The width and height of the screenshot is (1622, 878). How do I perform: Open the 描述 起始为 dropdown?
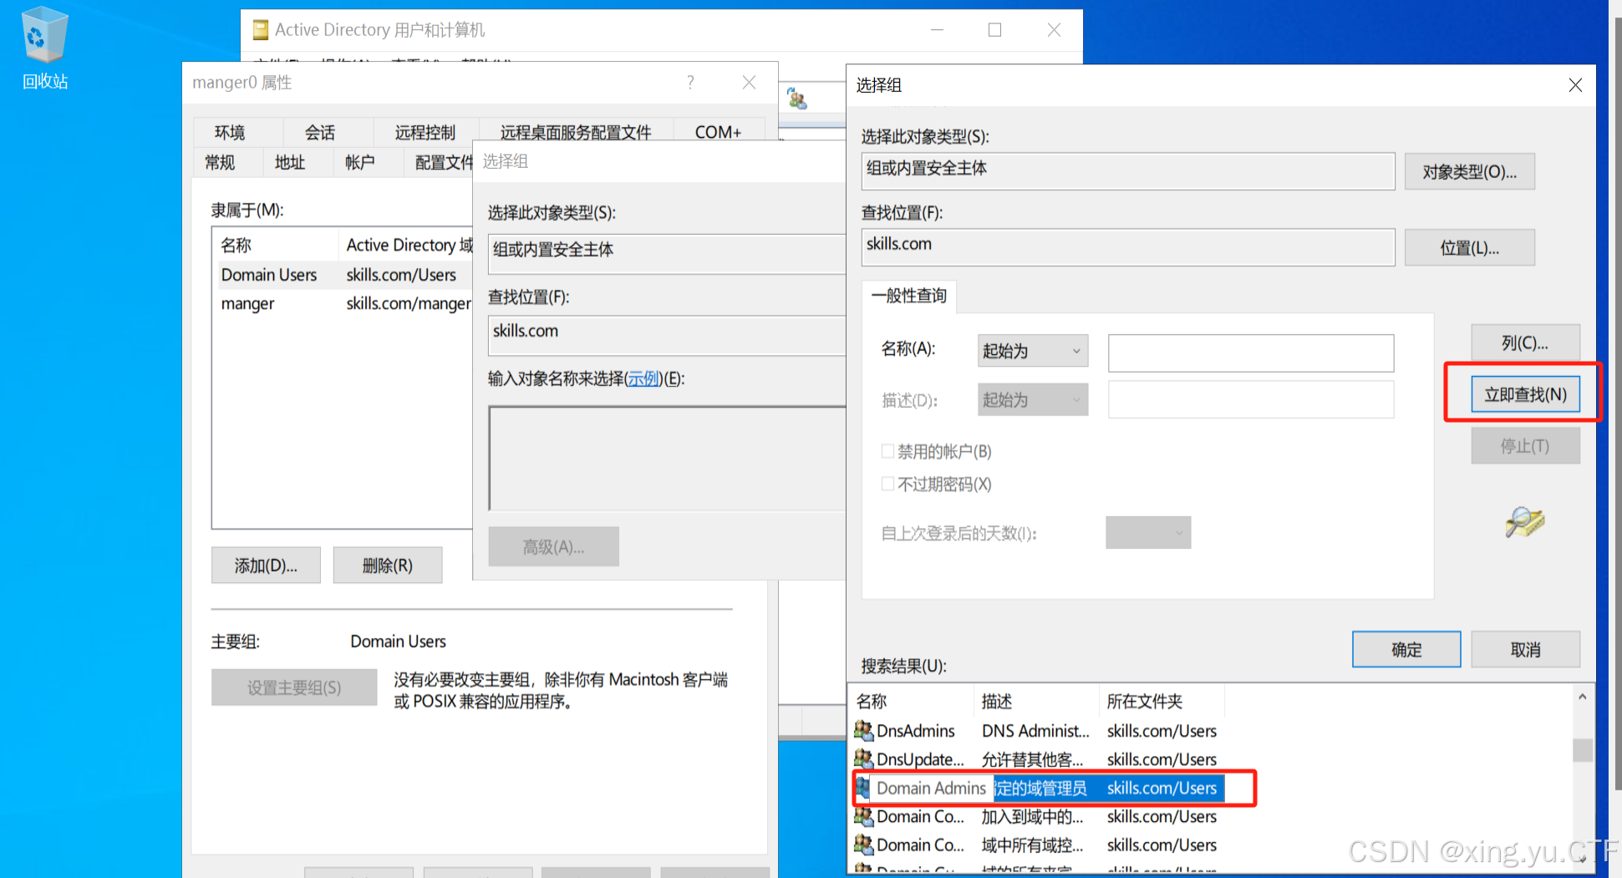tap(1033, 400)
